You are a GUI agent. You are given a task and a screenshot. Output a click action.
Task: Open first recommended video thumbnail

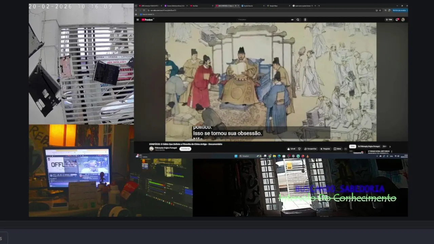[358, 152]
